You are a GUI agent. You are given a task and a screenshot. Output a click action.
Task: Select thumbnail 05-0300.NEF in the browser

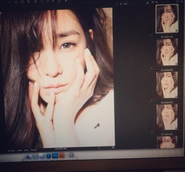pos(167,117)
